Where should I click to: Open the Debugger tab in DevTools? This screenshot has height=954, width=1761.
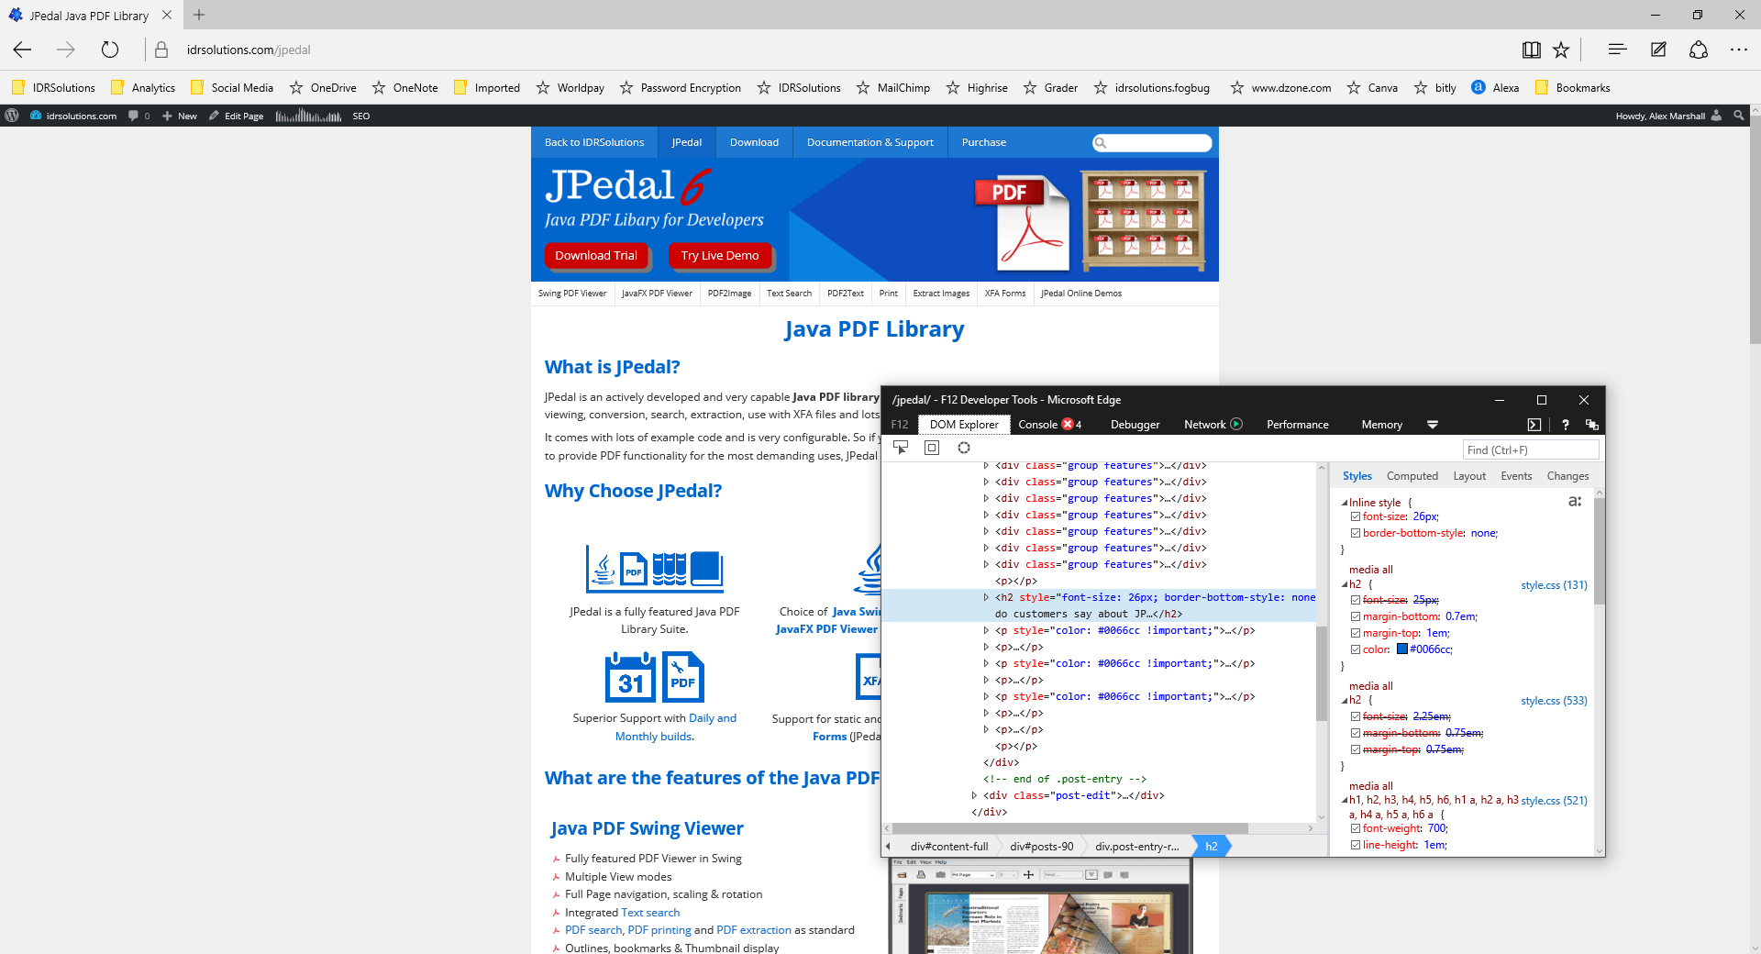(1135, 425)
